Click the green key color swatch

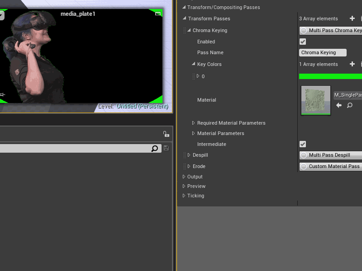click(330, 76)
